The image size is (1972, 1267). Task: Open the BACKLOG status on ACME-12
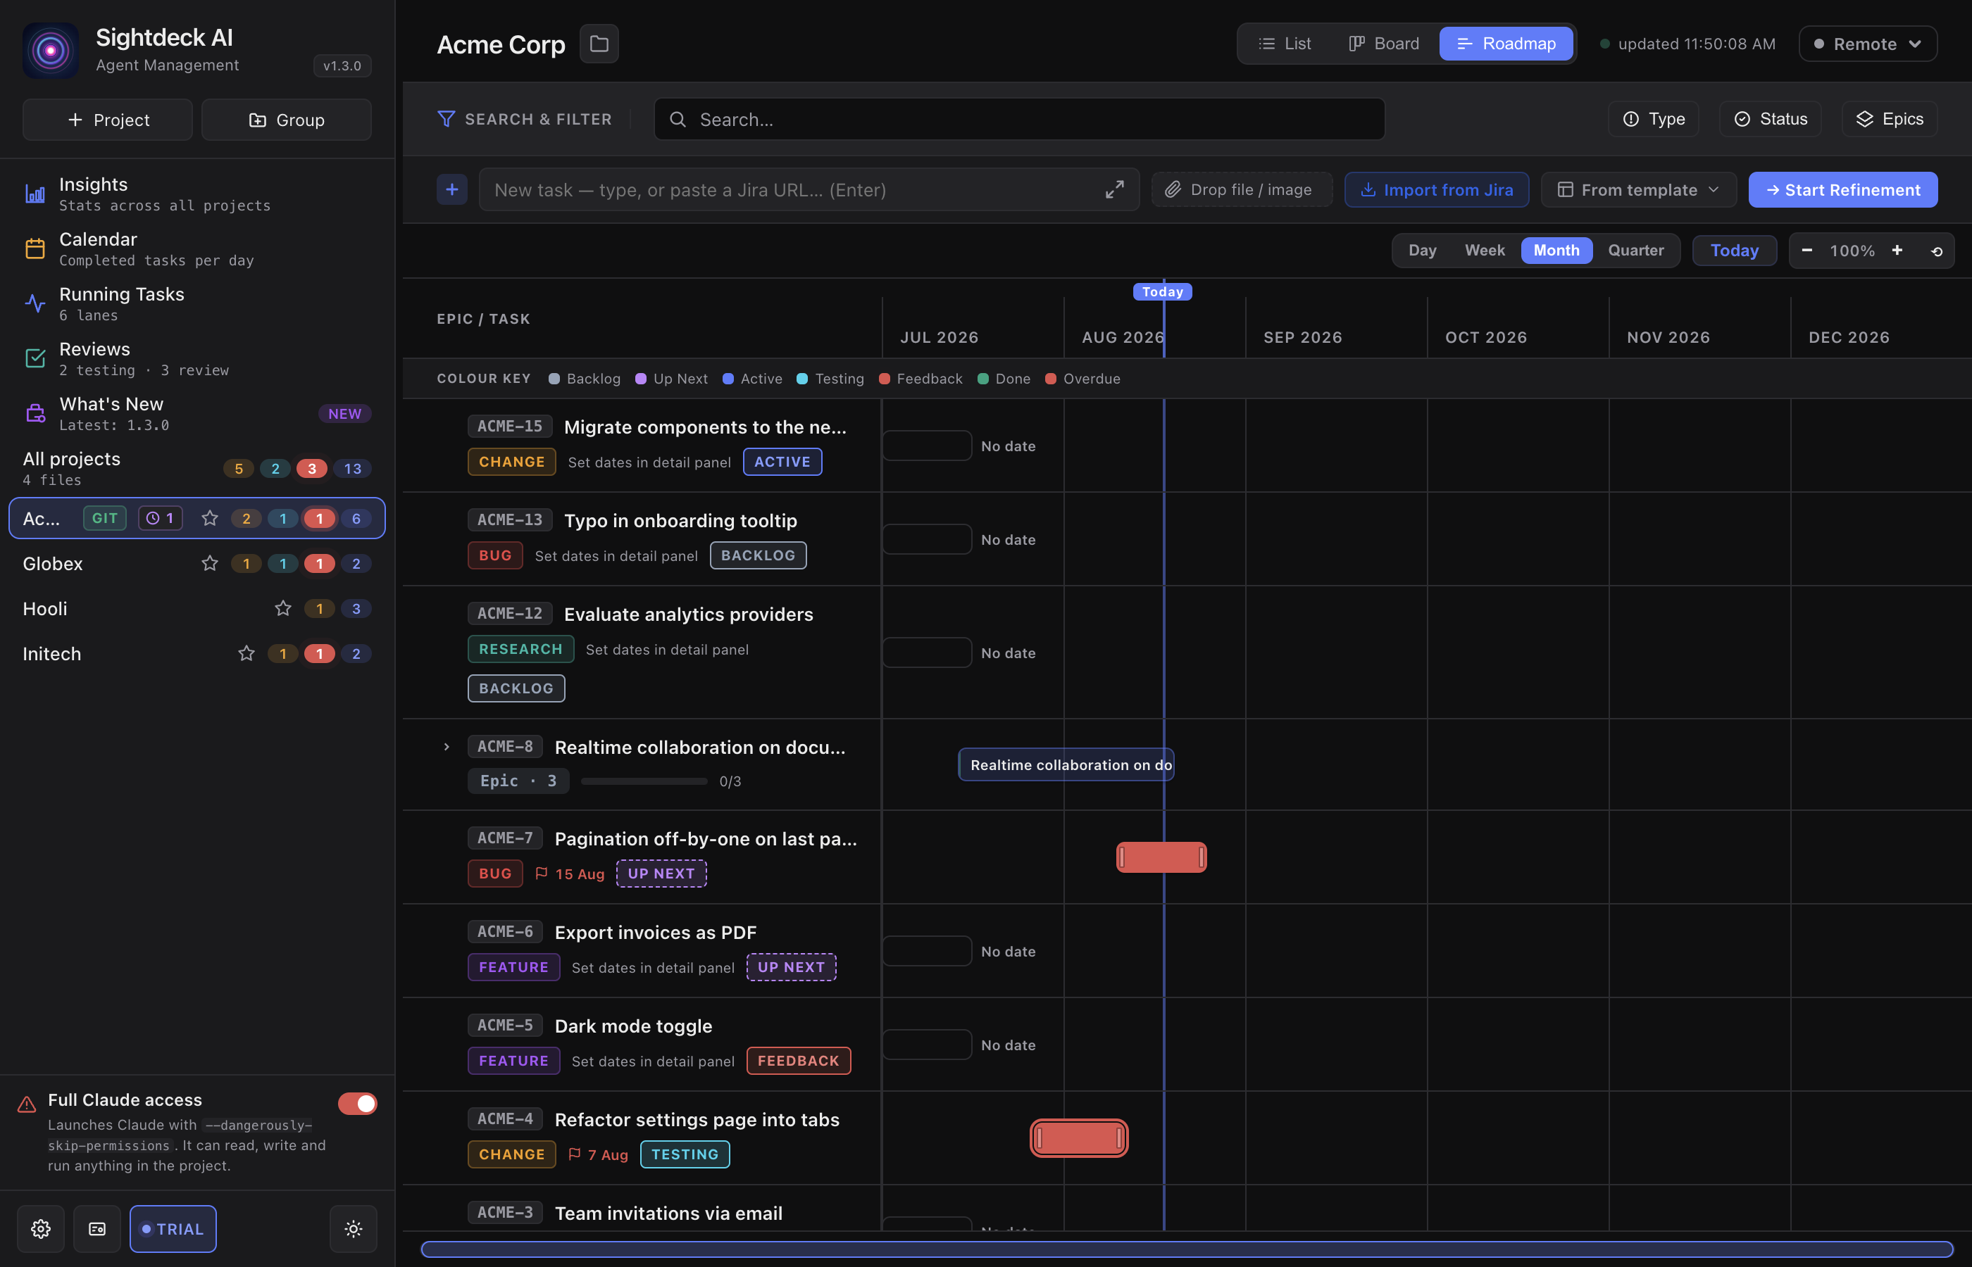pos(516,688)
